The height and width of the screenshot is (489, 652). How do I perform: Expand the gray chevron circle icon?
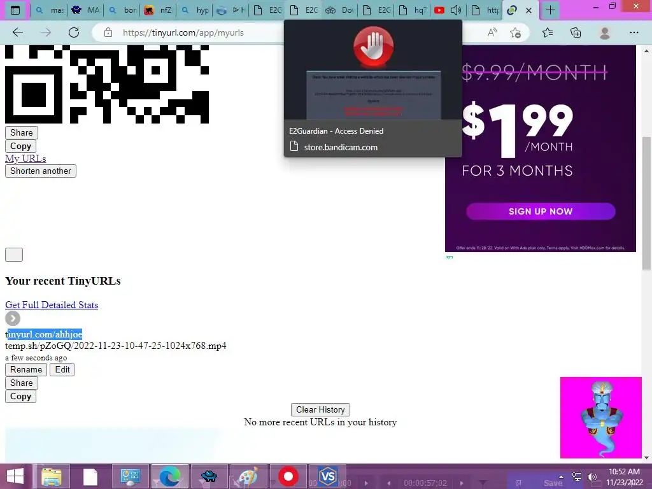point(13,318)
